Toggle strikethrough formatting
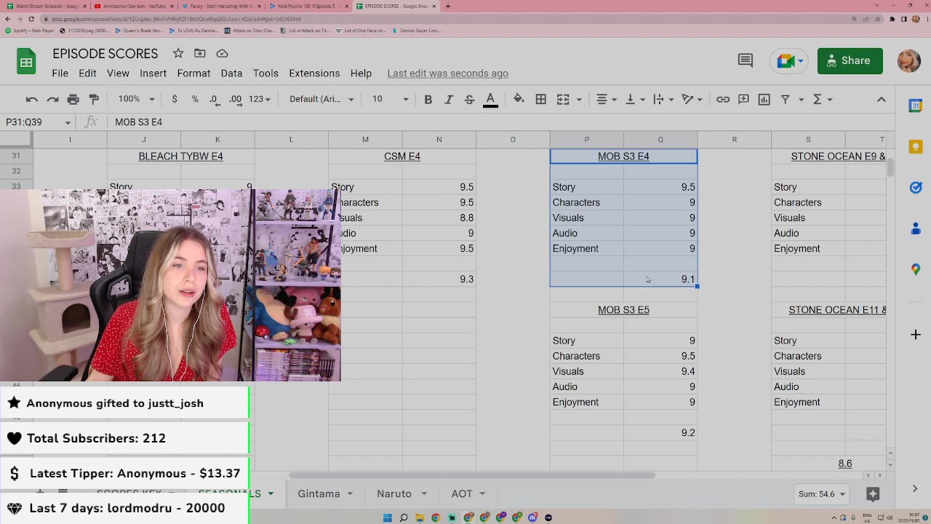 tap(469, 99)
